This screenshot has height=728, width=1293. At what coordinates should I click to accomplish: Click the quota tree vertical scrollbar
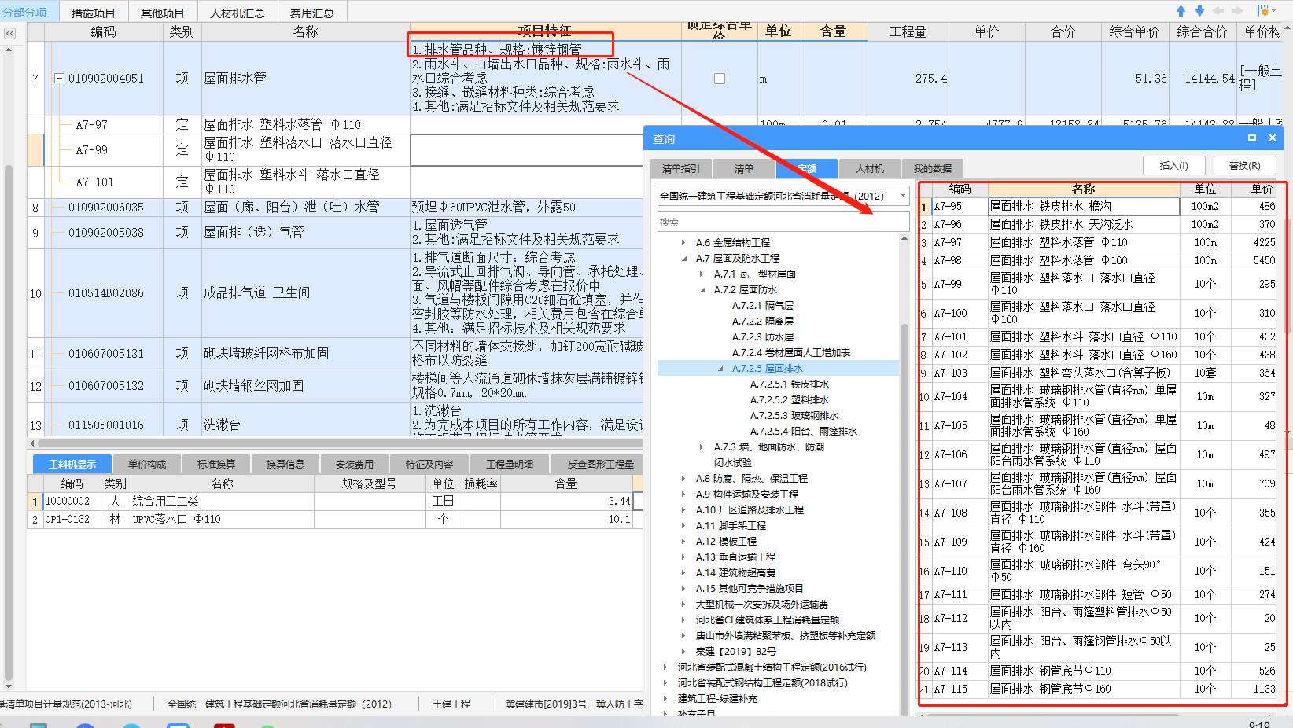pyautogui.click(x=904, y=519)
